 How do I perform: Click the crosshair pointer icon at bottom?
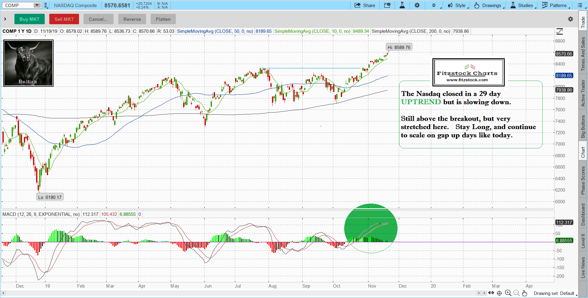pyautogui.click(x=499, y=293)
